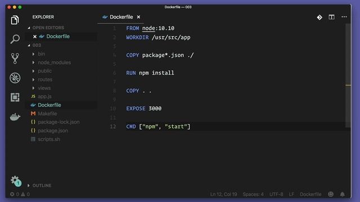Click 'package*.json' text on line 4

[x=163, y=55]
